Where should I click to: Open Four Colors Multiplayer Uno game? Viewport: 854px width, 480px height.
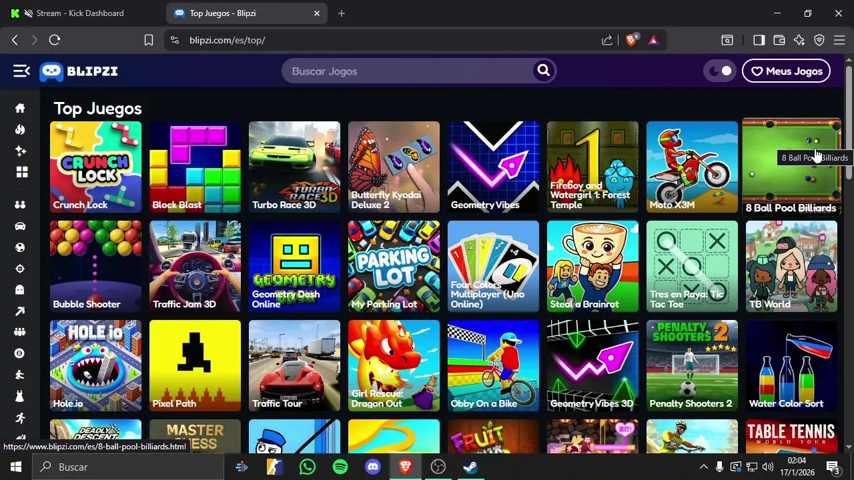[493, 266]
